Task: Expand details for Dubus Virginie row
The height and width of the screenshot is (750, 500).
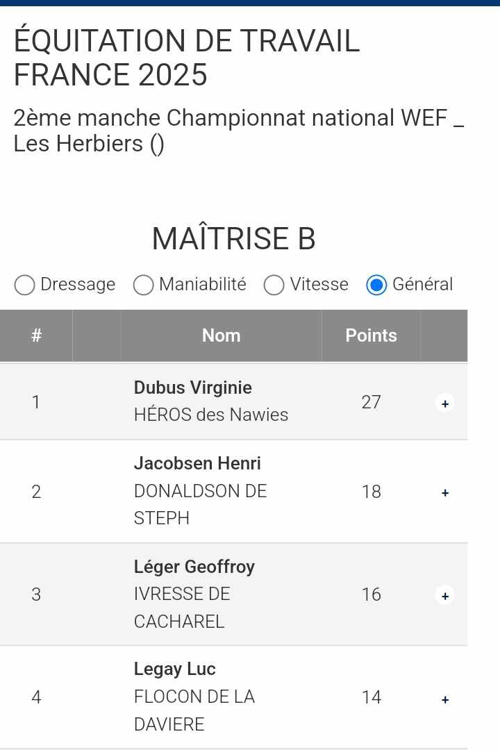Action: coord(445,403)
